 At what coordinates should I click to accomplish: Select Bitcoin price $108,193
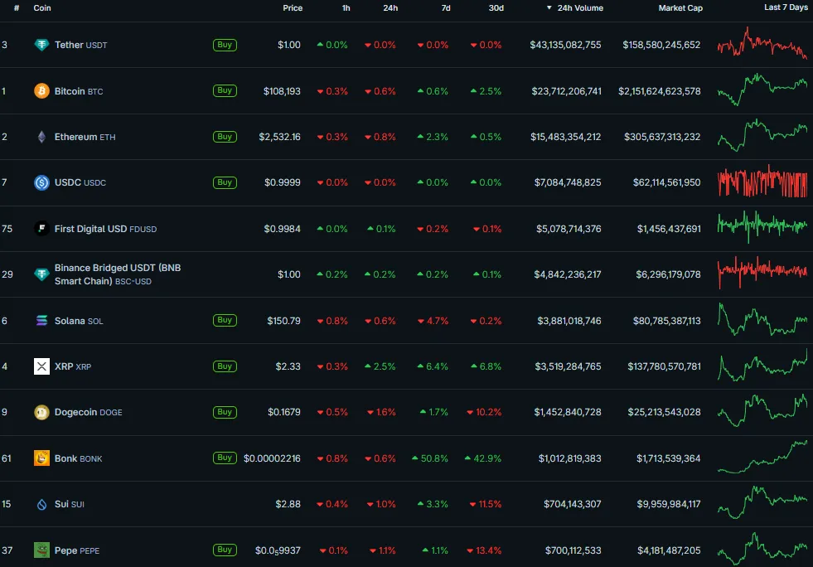[x=282, y=91]
